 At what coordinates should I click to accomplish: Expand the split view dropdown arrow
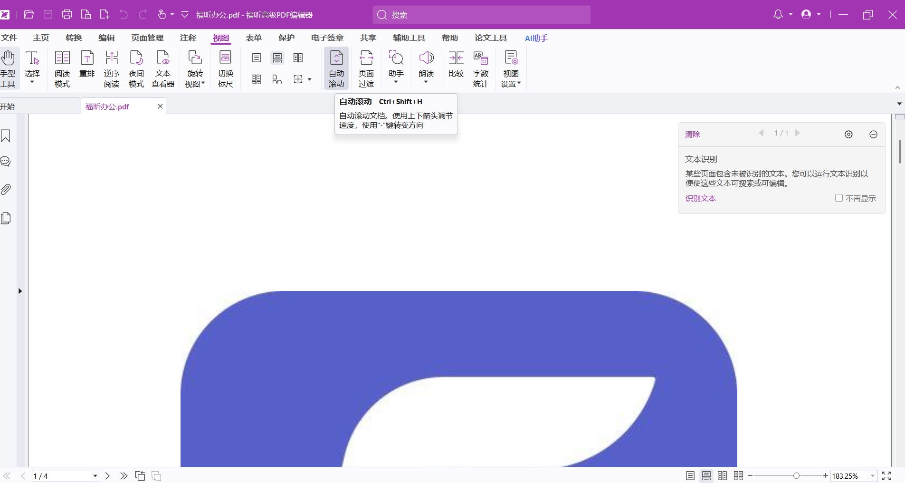[x=310, y=79]
